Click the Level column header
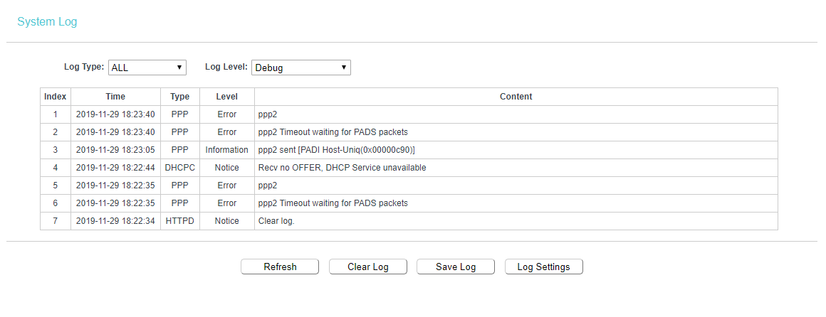 point(226,97)
